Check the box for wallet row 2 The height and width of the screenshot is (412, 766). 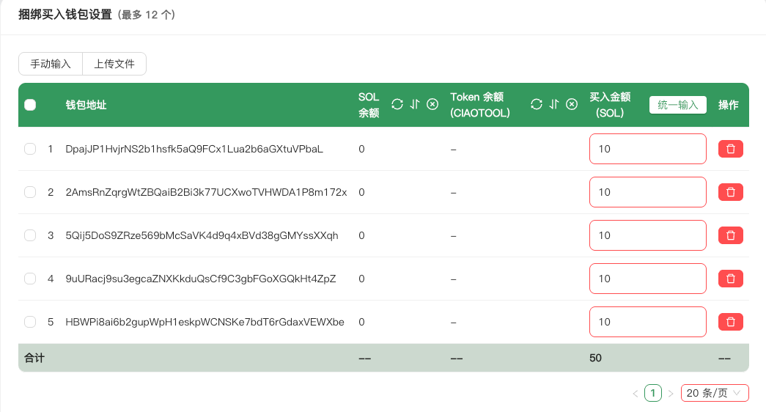point(30,192)
